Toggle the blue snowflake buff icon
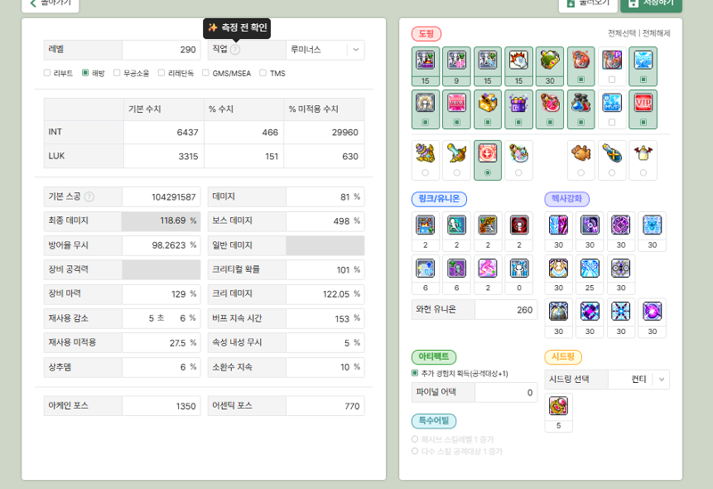The height and width of the screenshot is (489, 713). coord(643,66)
